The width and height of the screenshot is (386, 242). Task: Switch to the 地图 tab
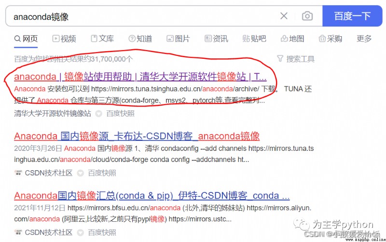pyautogui.click(x=292, y=39)
